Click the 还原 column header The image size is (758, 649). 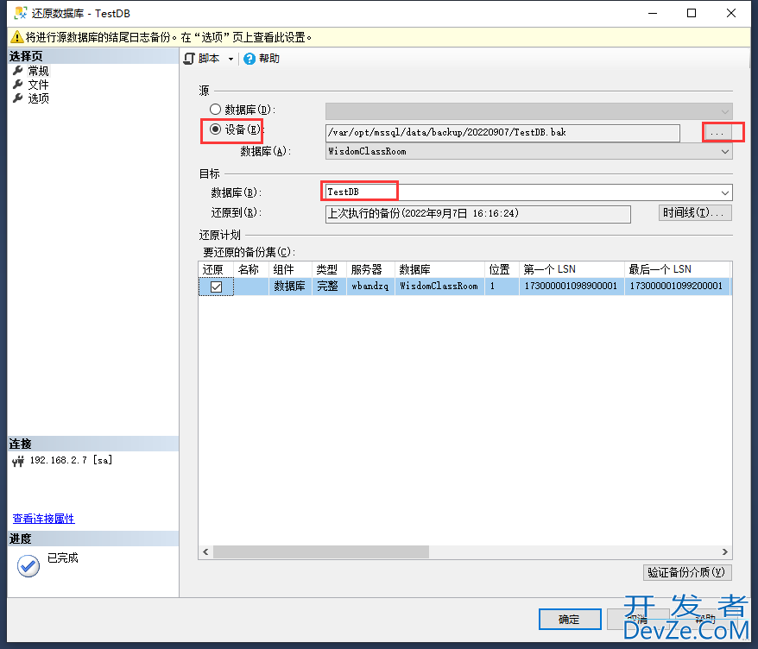pyautogui.click(x=216, y=269)
